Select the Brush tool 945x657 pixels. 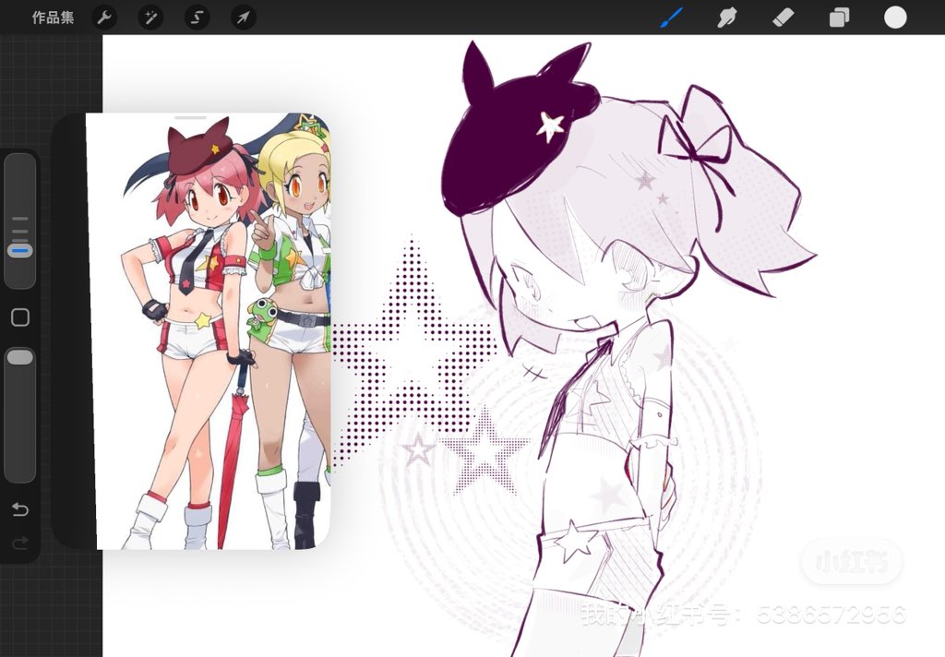click(671, 18)
